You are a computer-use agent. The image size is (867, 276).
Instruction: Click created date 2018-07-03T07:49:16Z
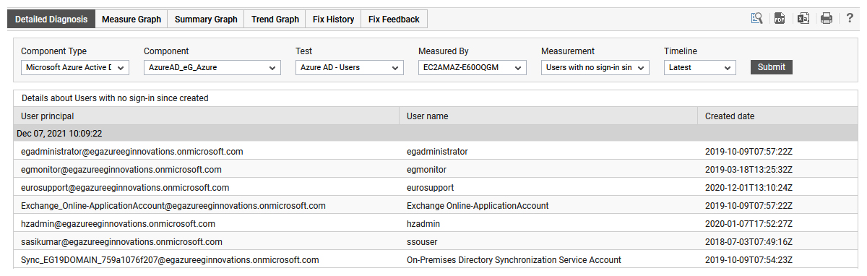point(749,242)
